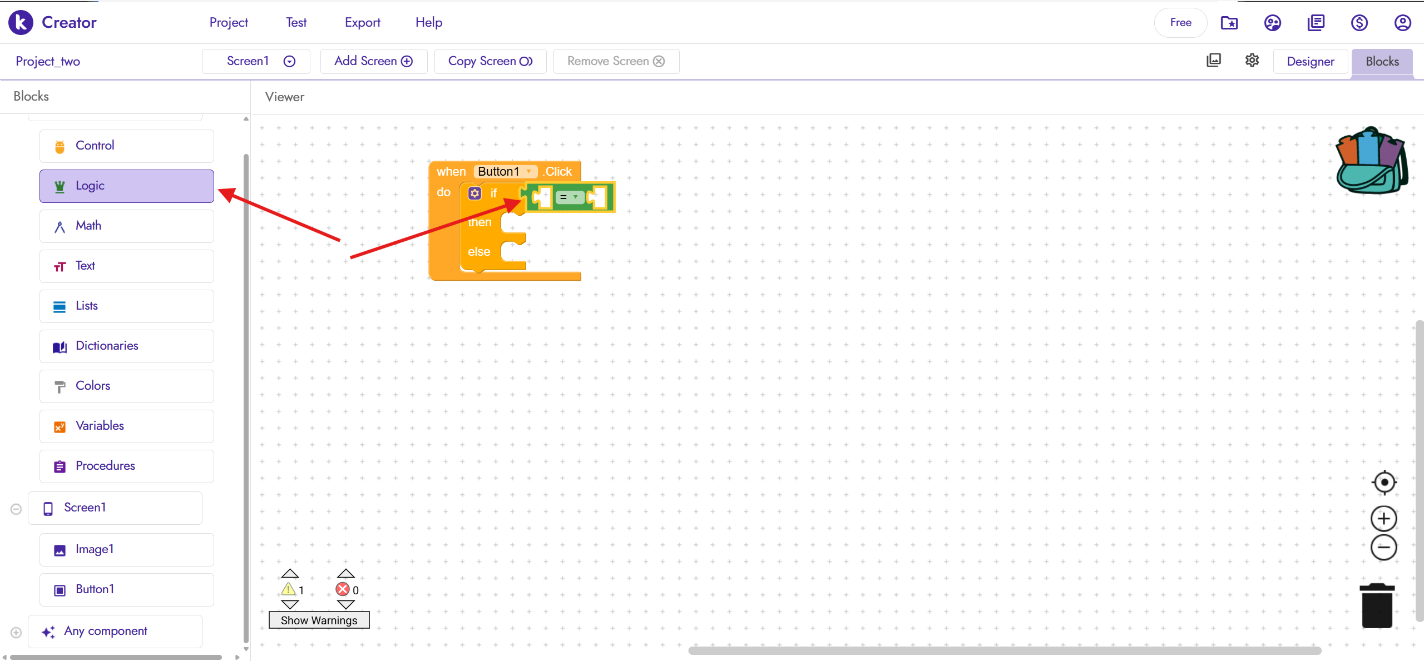The image size is (1424, 661).
Task: Select the Colors block category
Action: coord(127,386)
